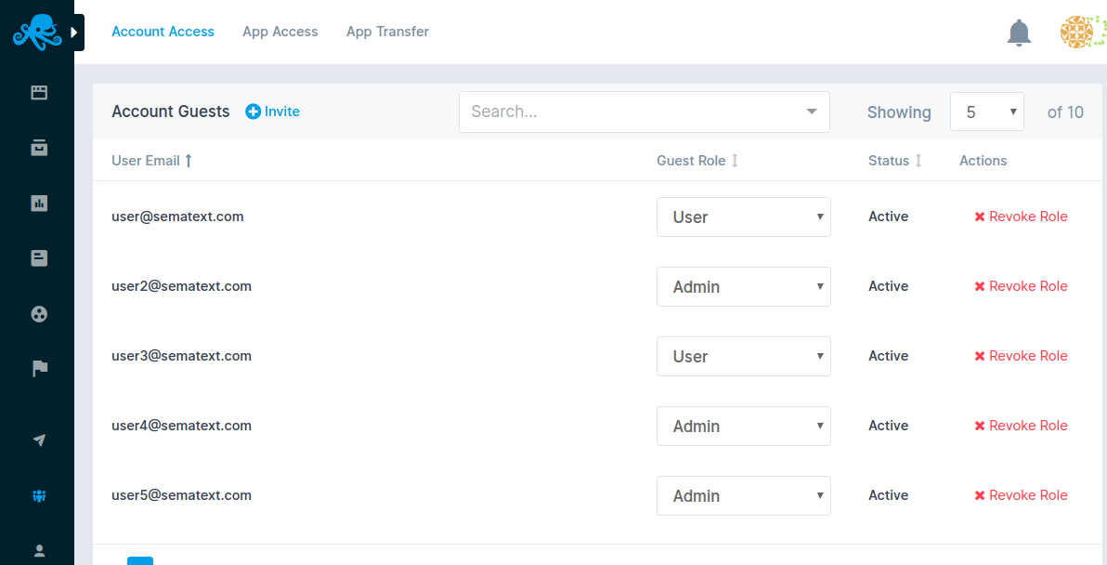
Task: Open the dashboards icon in sidebar
Action: [x=40, y=93]
